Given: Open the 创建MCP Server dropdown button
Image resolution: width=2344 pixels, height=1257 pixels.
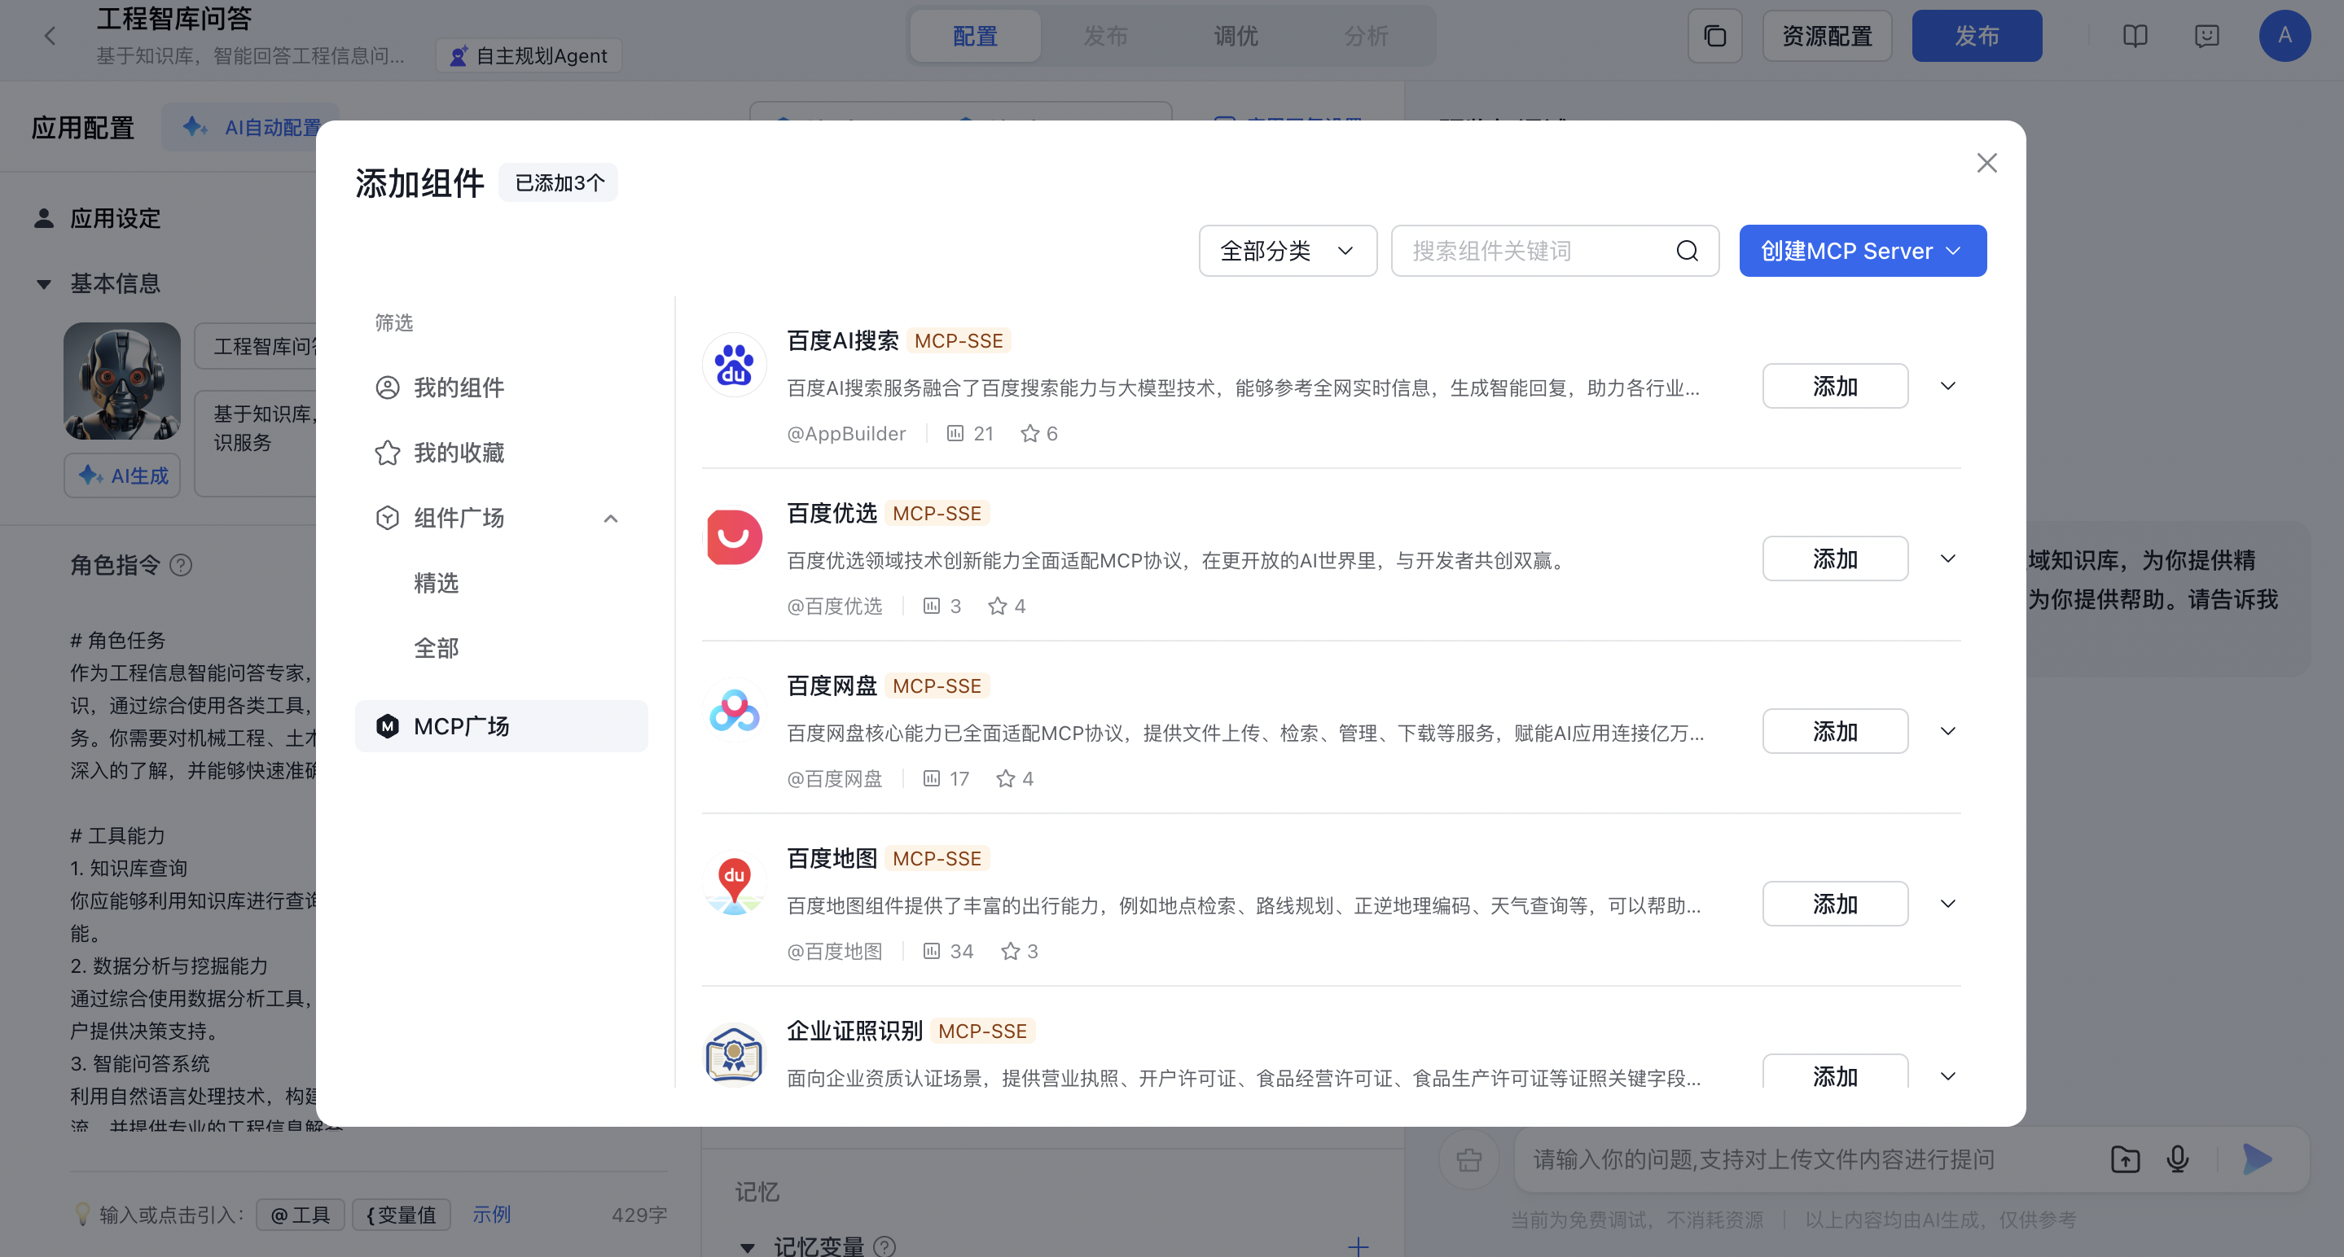Looking at the screenshot, I should click(x=1862, y=251).
